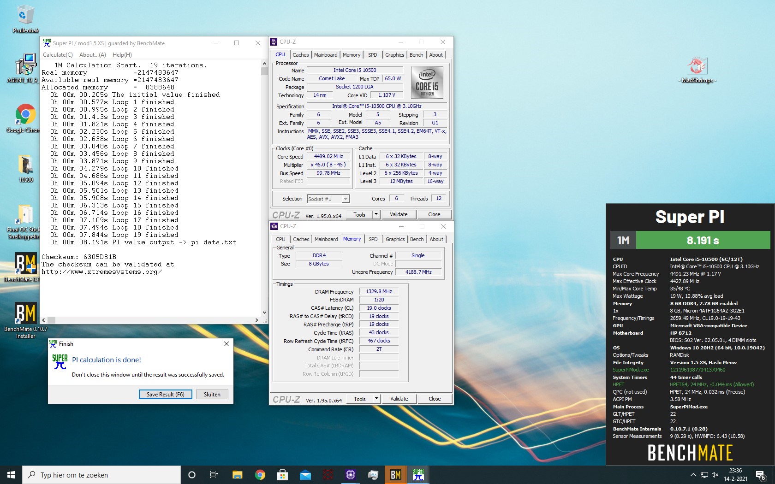Switch to SPD tab in lower CPU-Z
The height and width of the screenshot is (484, 775).
[373, 239]
